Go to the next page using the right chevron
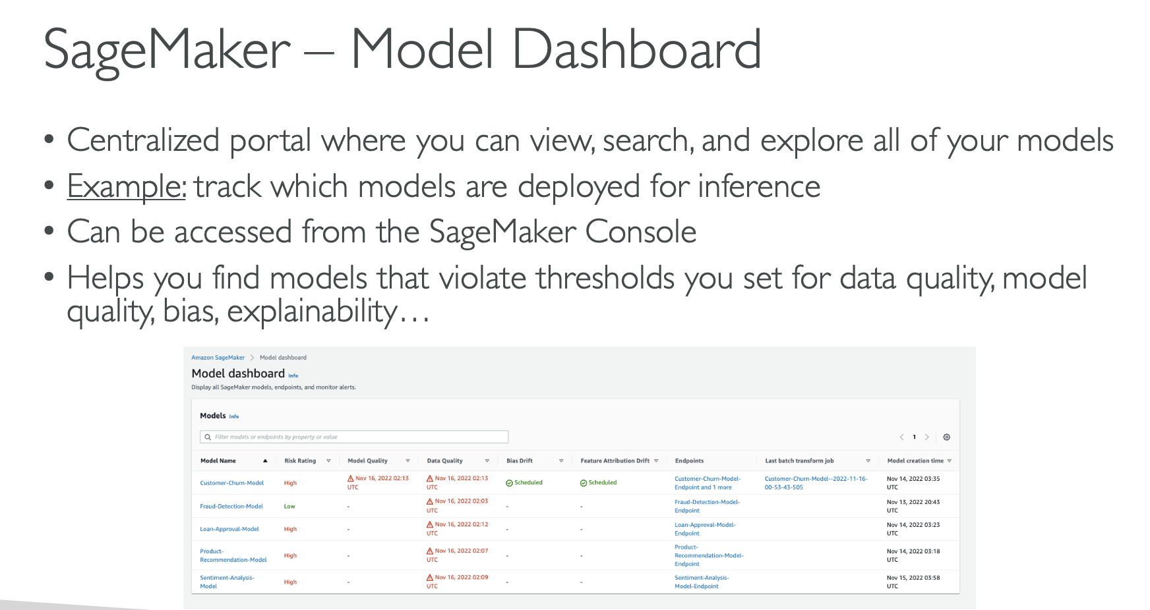 tap(926, 437)
